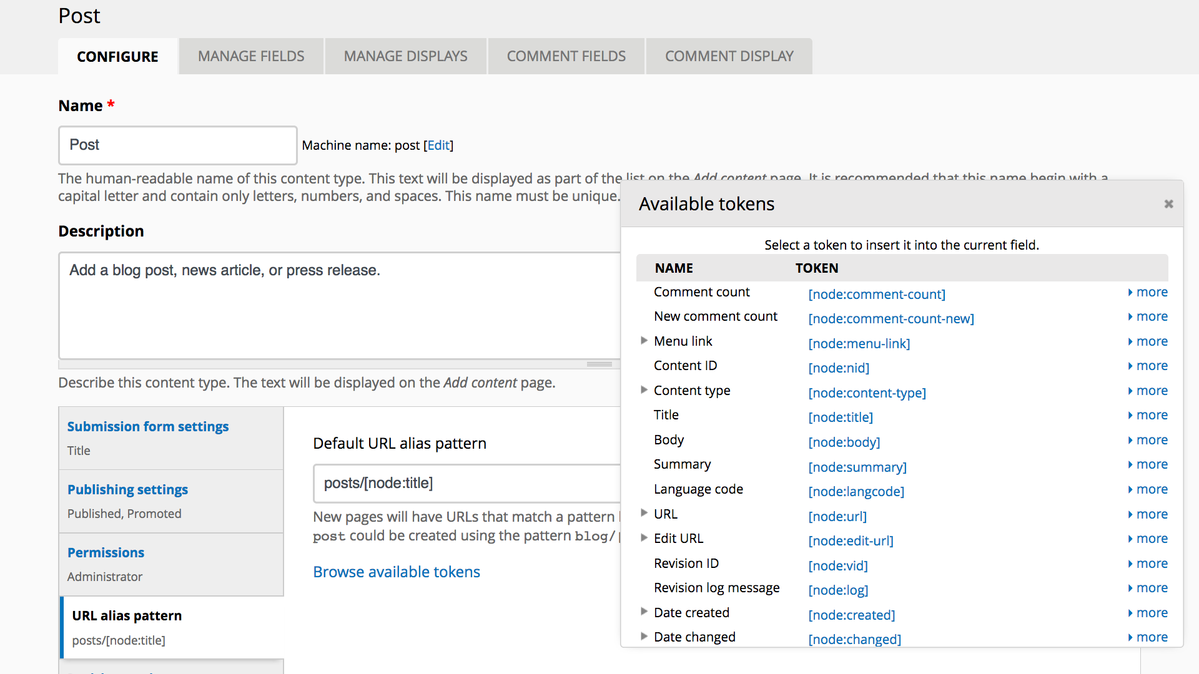Screen dimensions: 1199x674
Task: Close the Available tokens dialog
Action: click(x=1168, y=204)
